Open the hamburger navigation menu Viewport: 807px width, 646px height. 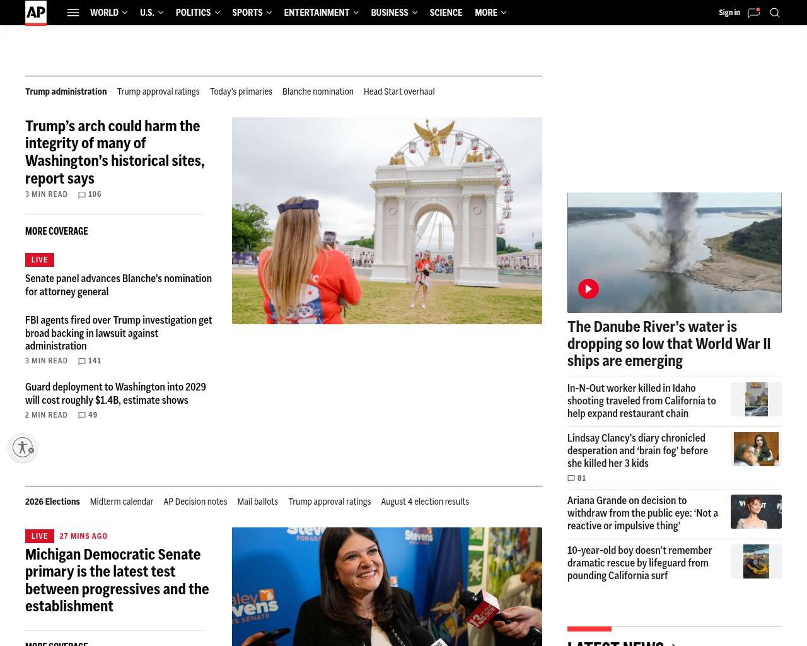[73, 13]
